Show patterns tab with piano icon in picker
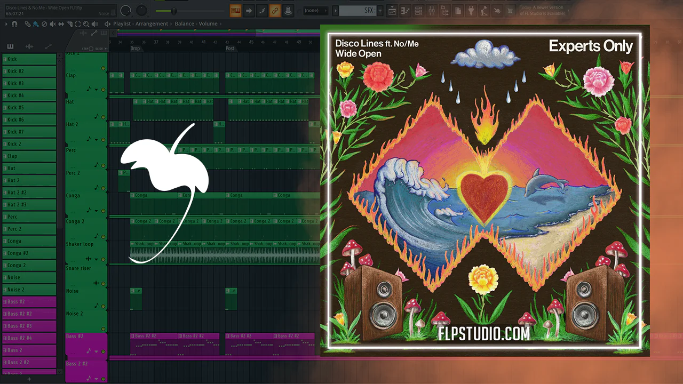Viewport: 683px width, 384px height. tap(11, 46)
